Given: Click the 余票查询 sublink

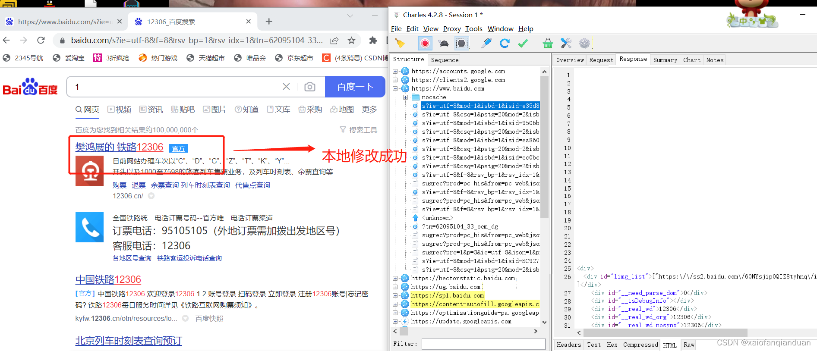Looking at the screenshot, I should coord(164,185).
